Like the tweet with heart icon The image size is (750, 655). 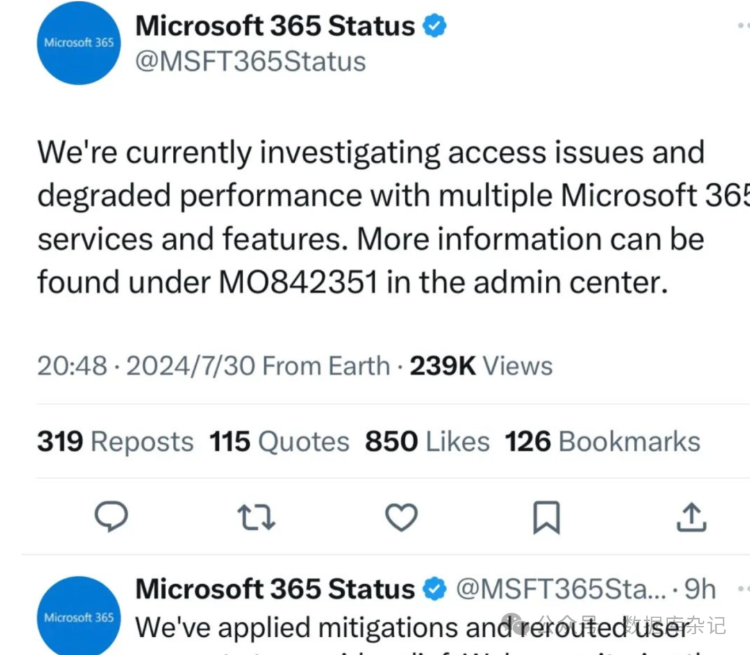401,517
